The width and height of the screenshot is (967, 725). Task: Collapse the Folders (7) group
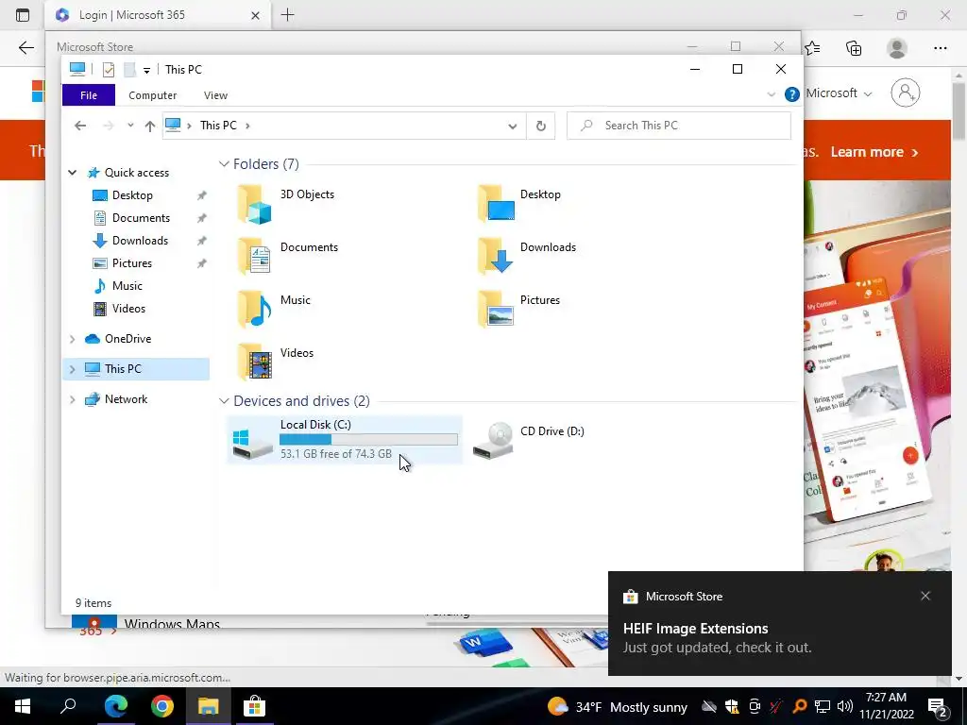pyautogui.click(x=223, y=164)
